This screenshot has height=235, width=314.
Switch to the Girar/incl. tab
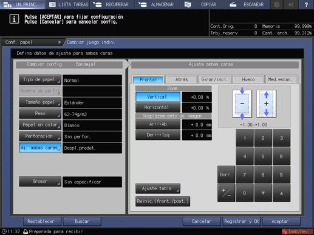point(214,79)
